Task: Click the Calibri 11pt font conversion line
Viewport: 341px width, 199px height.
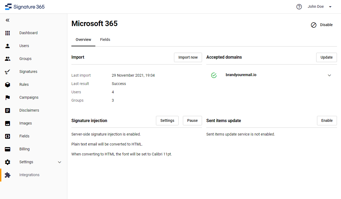Action: [x=121, y=154]
